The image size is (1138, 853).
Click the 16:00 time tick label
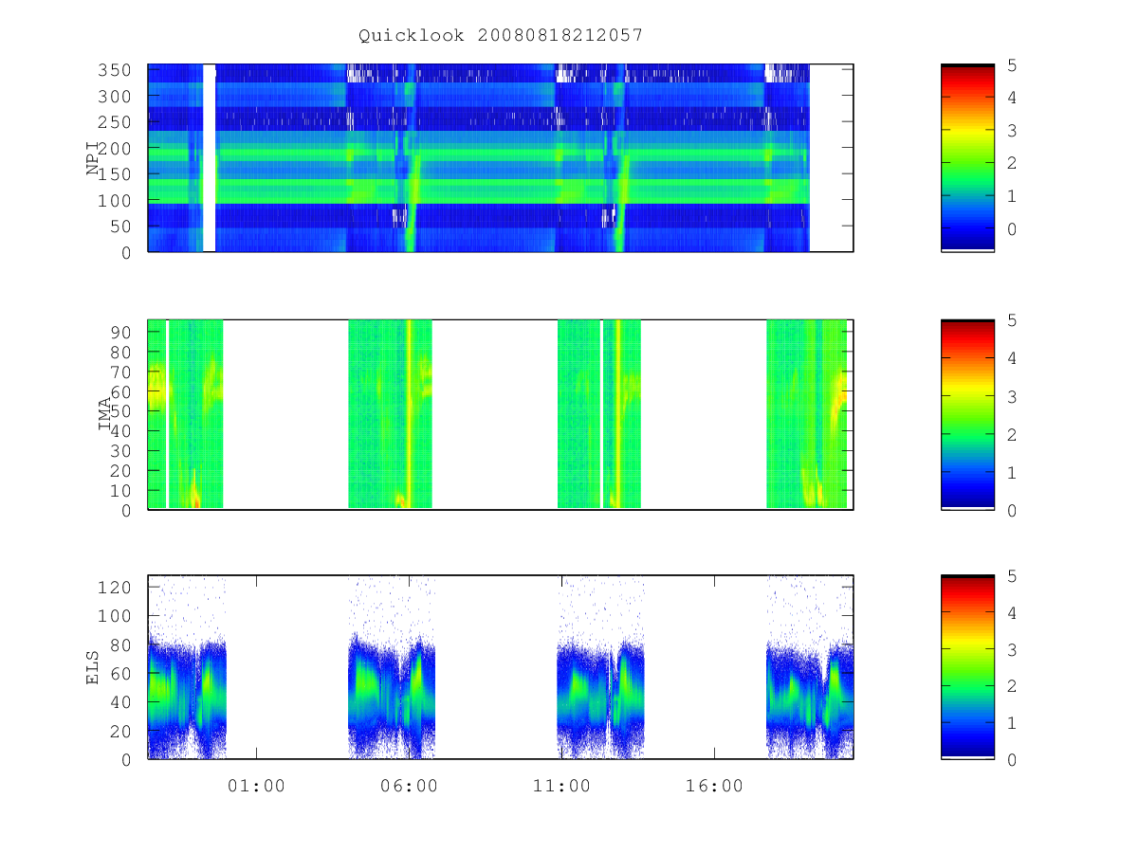[x=714, y=786]
